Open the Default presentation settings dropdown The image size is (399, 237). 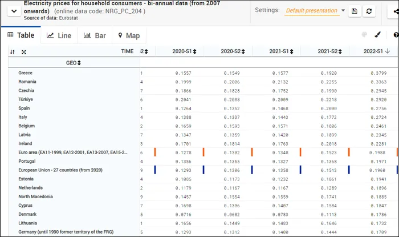pyautogui.click(x=315, y=10)
